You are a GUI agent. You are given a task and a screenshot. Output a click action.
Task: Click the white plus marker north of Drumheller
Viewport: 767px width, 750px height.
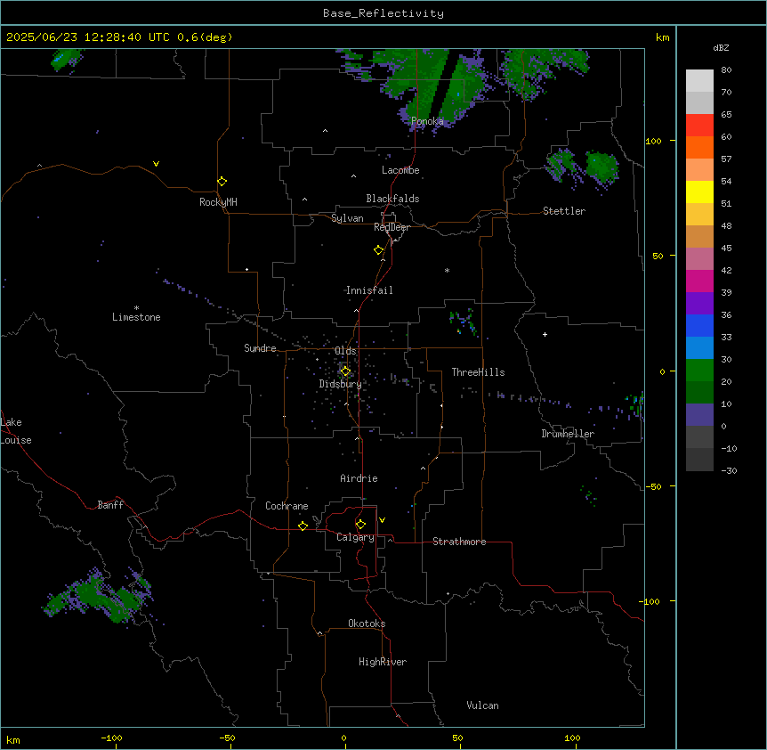(545, 334)
